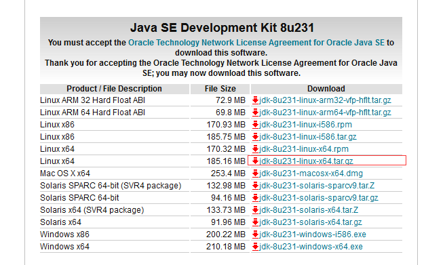The width and height of the screenshot is (445, 265).
Task: Download the jdk-8u231-macosx-x64.dmg link
Action: tap(311, 174)
